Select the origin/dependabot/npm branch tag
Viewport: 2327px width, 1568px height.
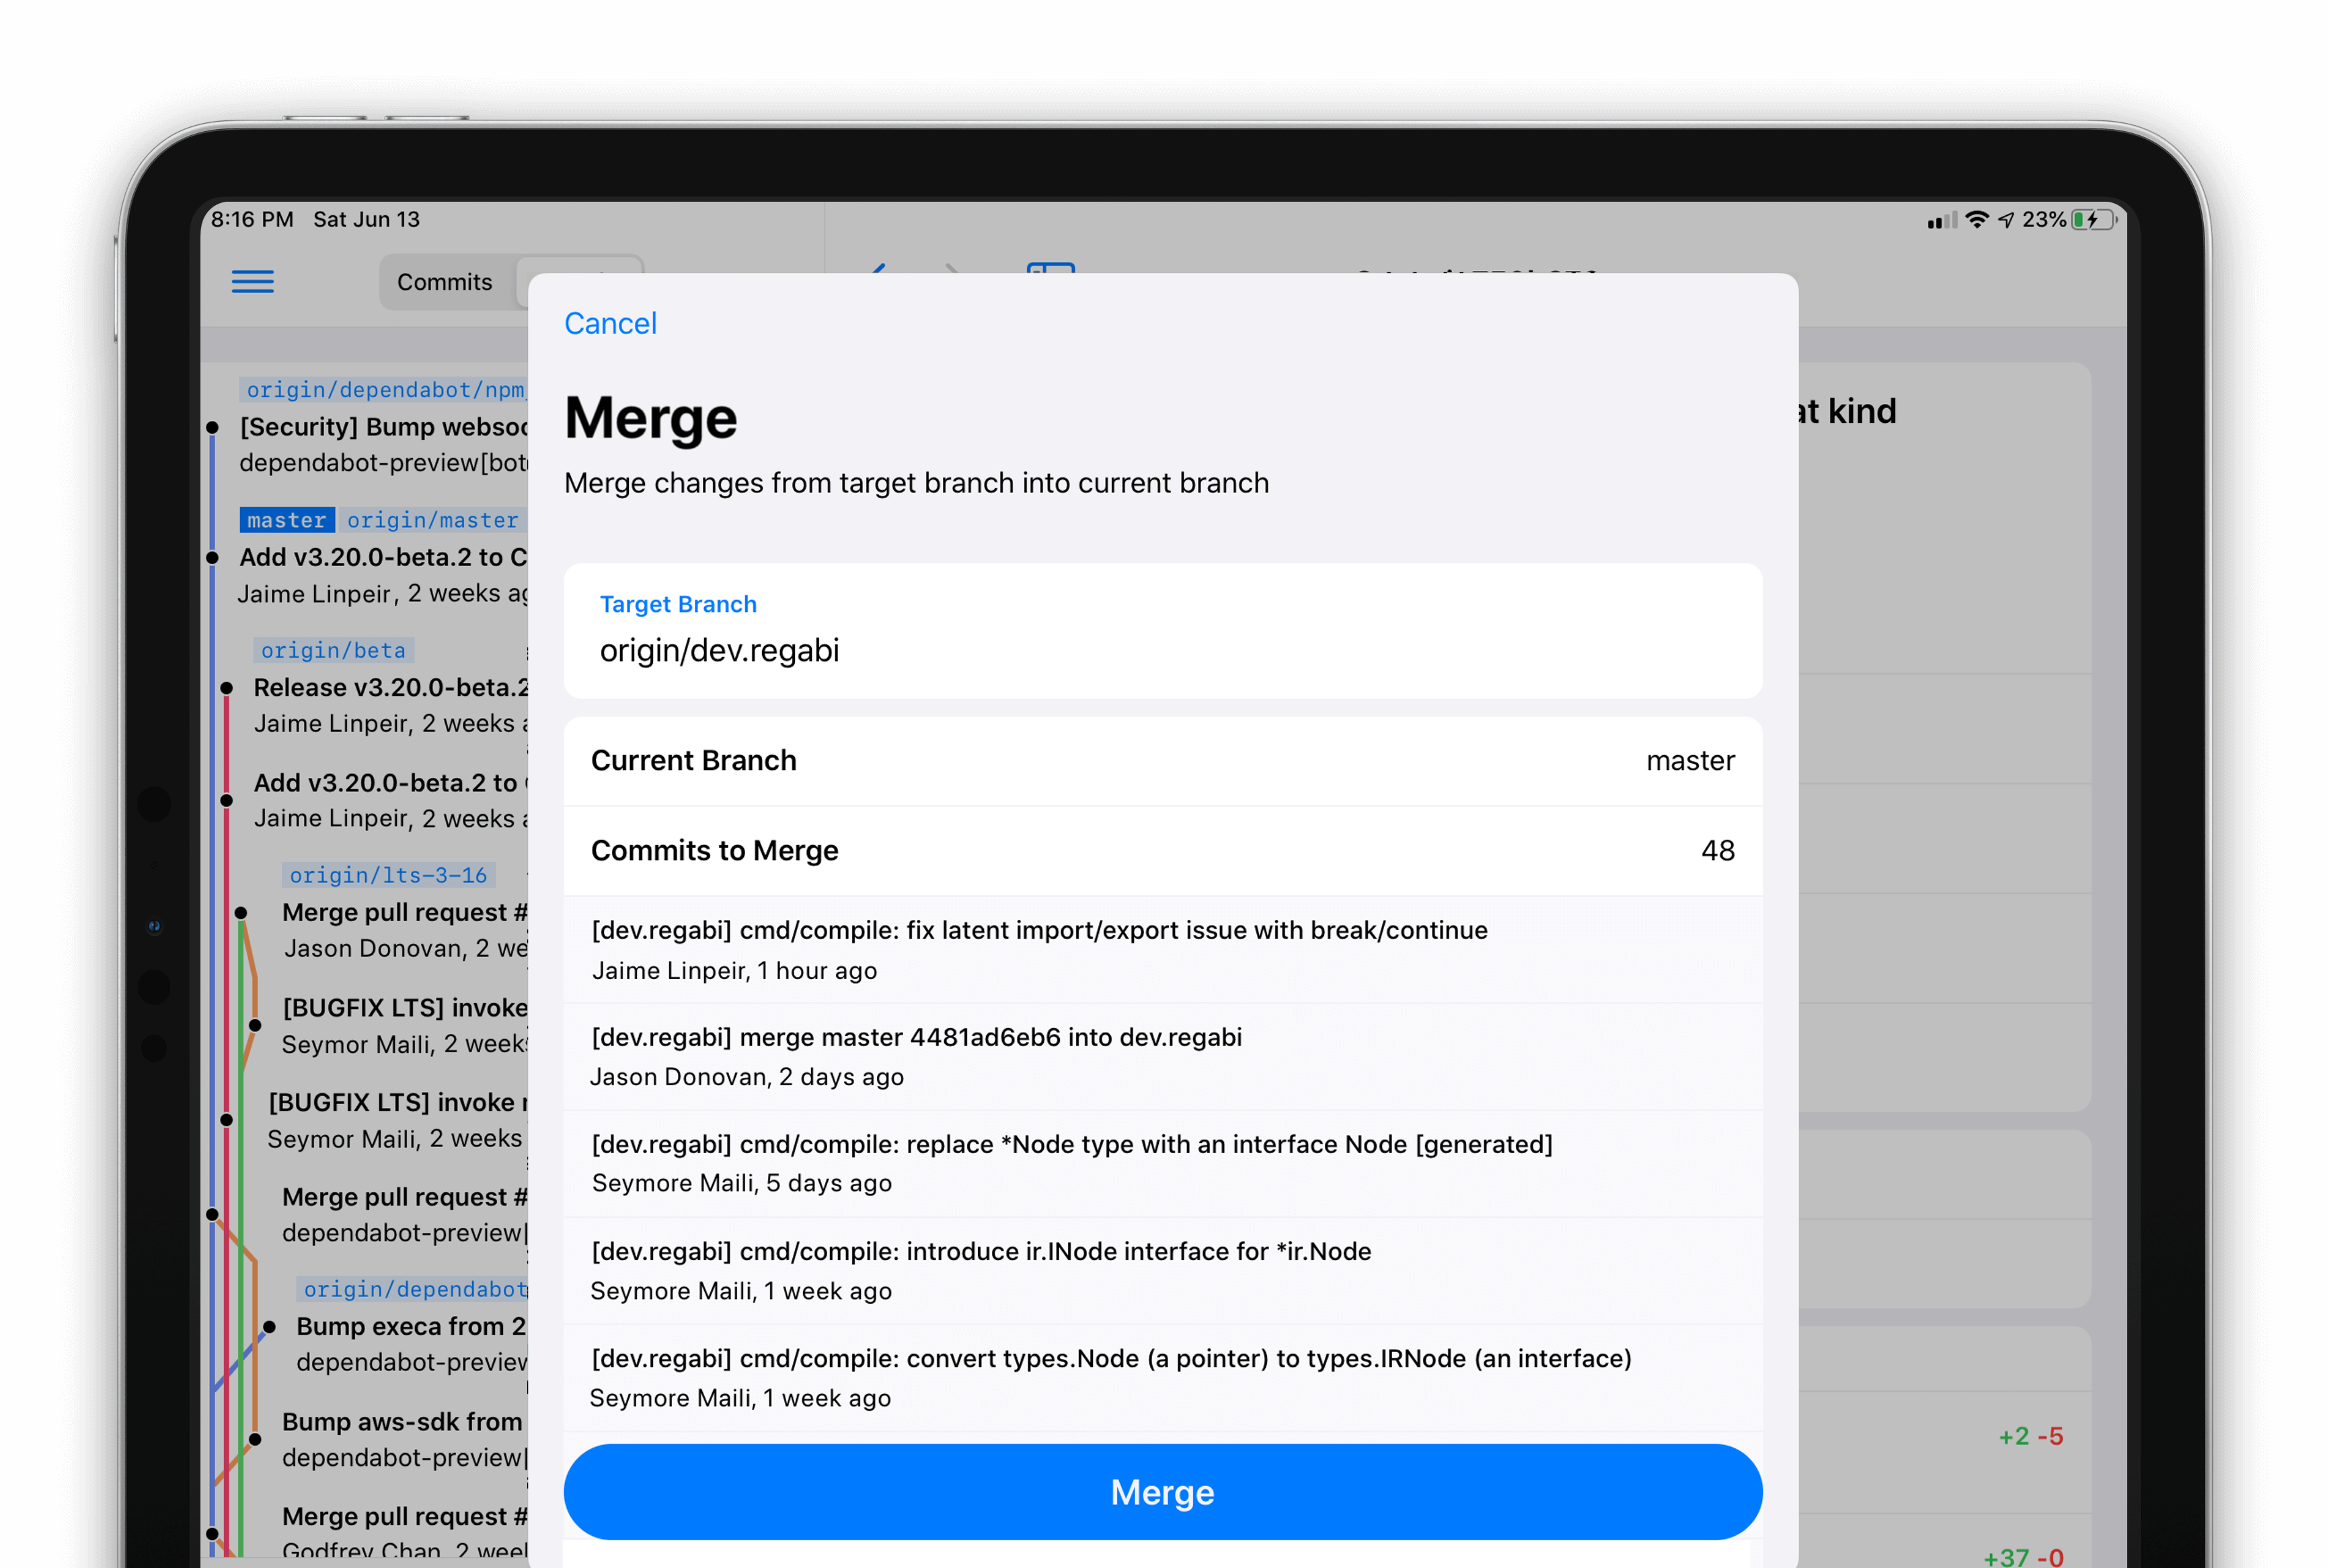pyautogui.click(x=384, y=389)
